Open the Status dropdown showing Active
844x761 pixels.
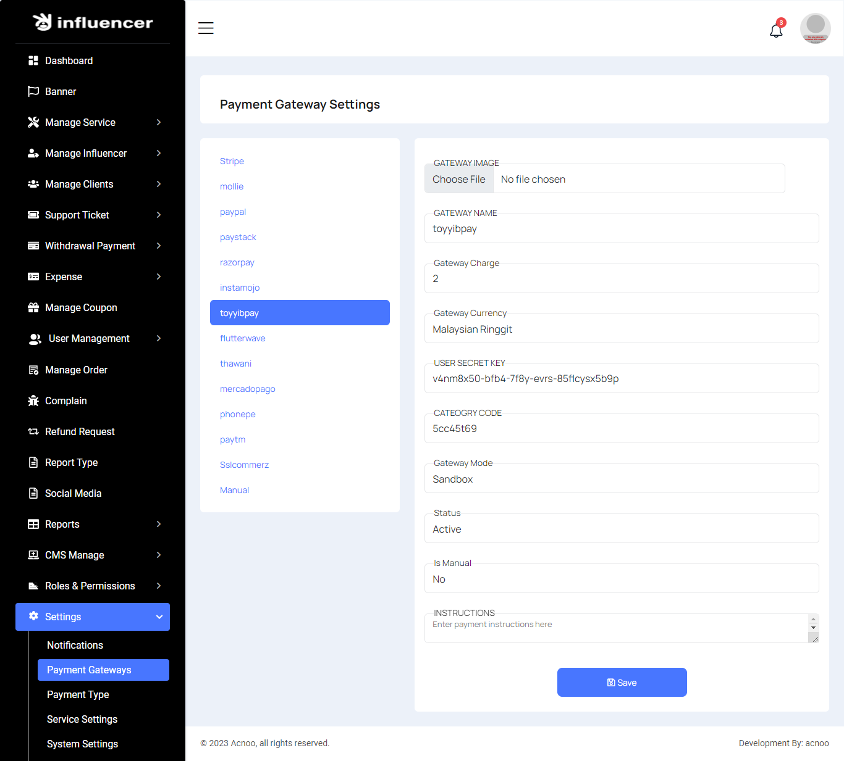(x=621, y=529)
